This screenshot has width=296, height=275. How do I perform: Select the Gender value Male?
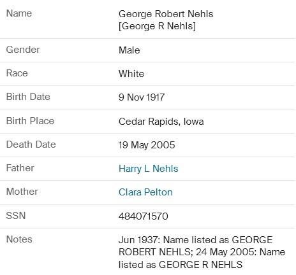[x=129, y=50]
